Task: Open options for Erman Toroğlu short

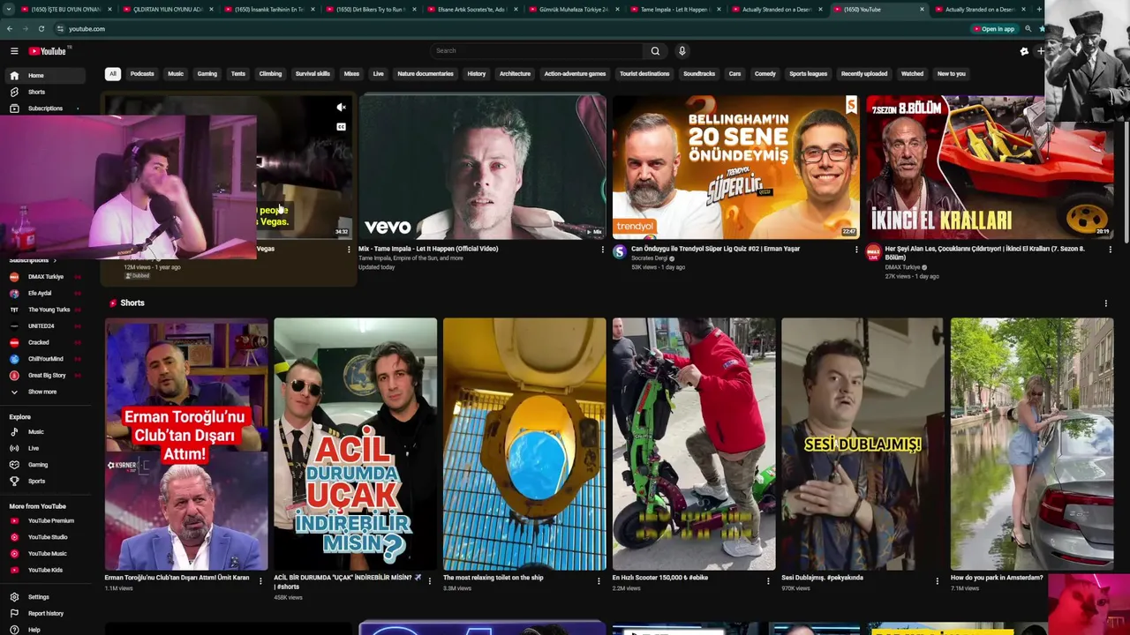Action: click(x=260, y=580)
